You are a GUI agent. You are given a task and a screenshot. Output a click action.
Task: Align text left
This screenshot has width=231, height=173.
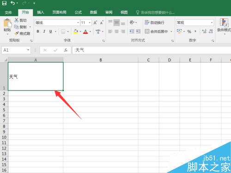110,31
